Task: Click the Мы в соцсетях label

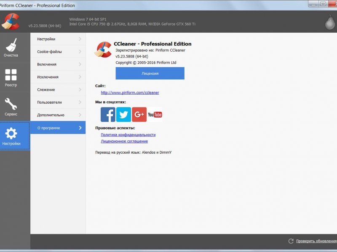Action: click(110, 102)
